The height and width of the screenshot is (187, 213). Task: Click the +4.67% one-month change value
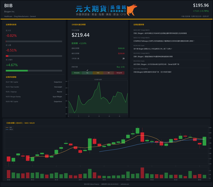click(12, 65)
